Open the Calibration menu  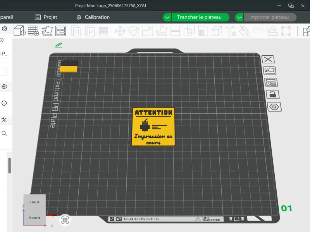click(93, 17)
